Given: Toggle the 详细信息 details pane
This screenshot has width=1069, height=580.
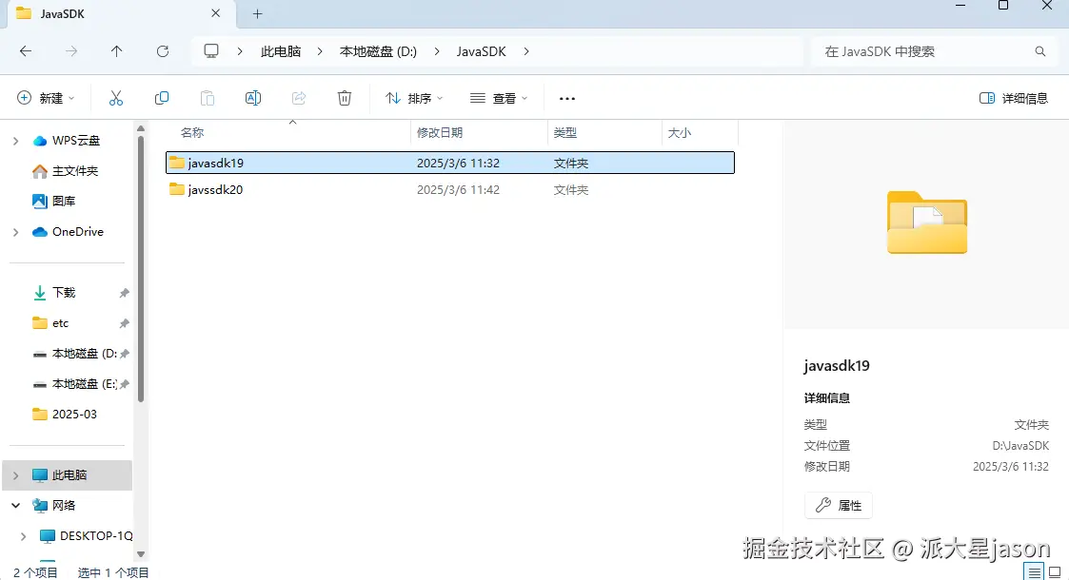Looking at the screenshot, I should [1013, 98].
